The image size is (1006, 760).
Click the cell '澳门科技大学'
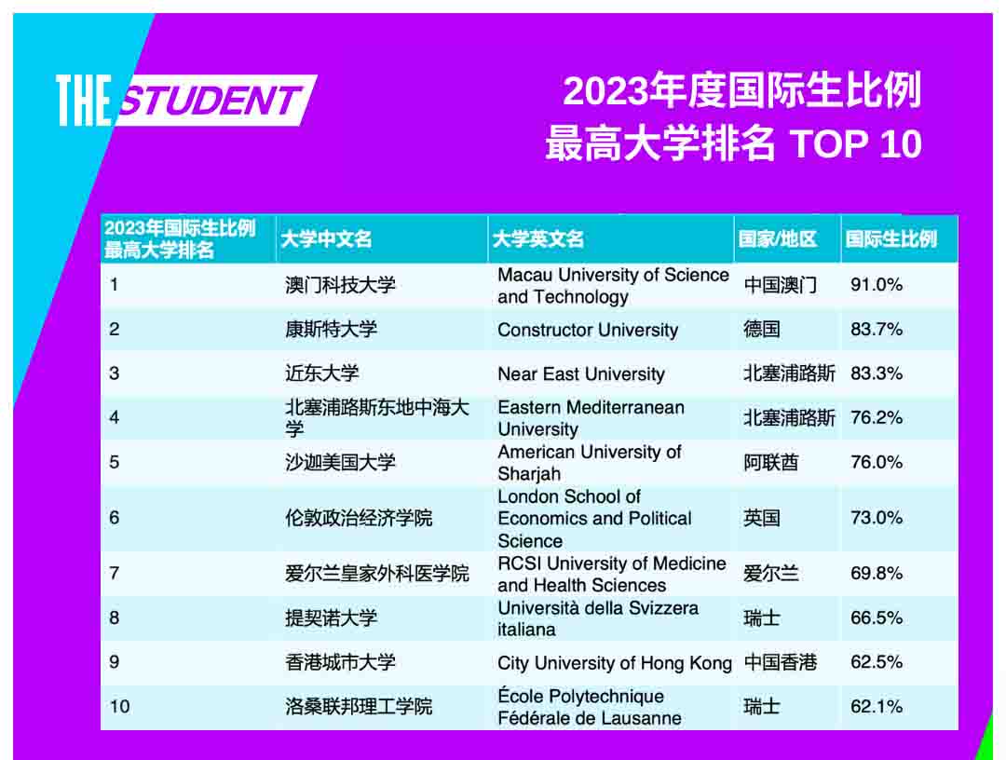[340, 285]
